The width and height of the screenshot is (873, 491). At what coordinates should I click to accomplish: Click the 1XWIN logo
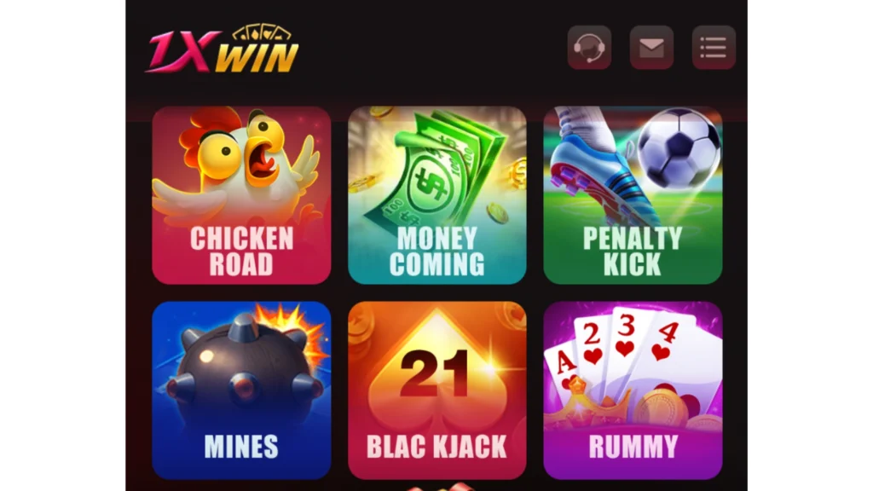click(x=223, y=49)
